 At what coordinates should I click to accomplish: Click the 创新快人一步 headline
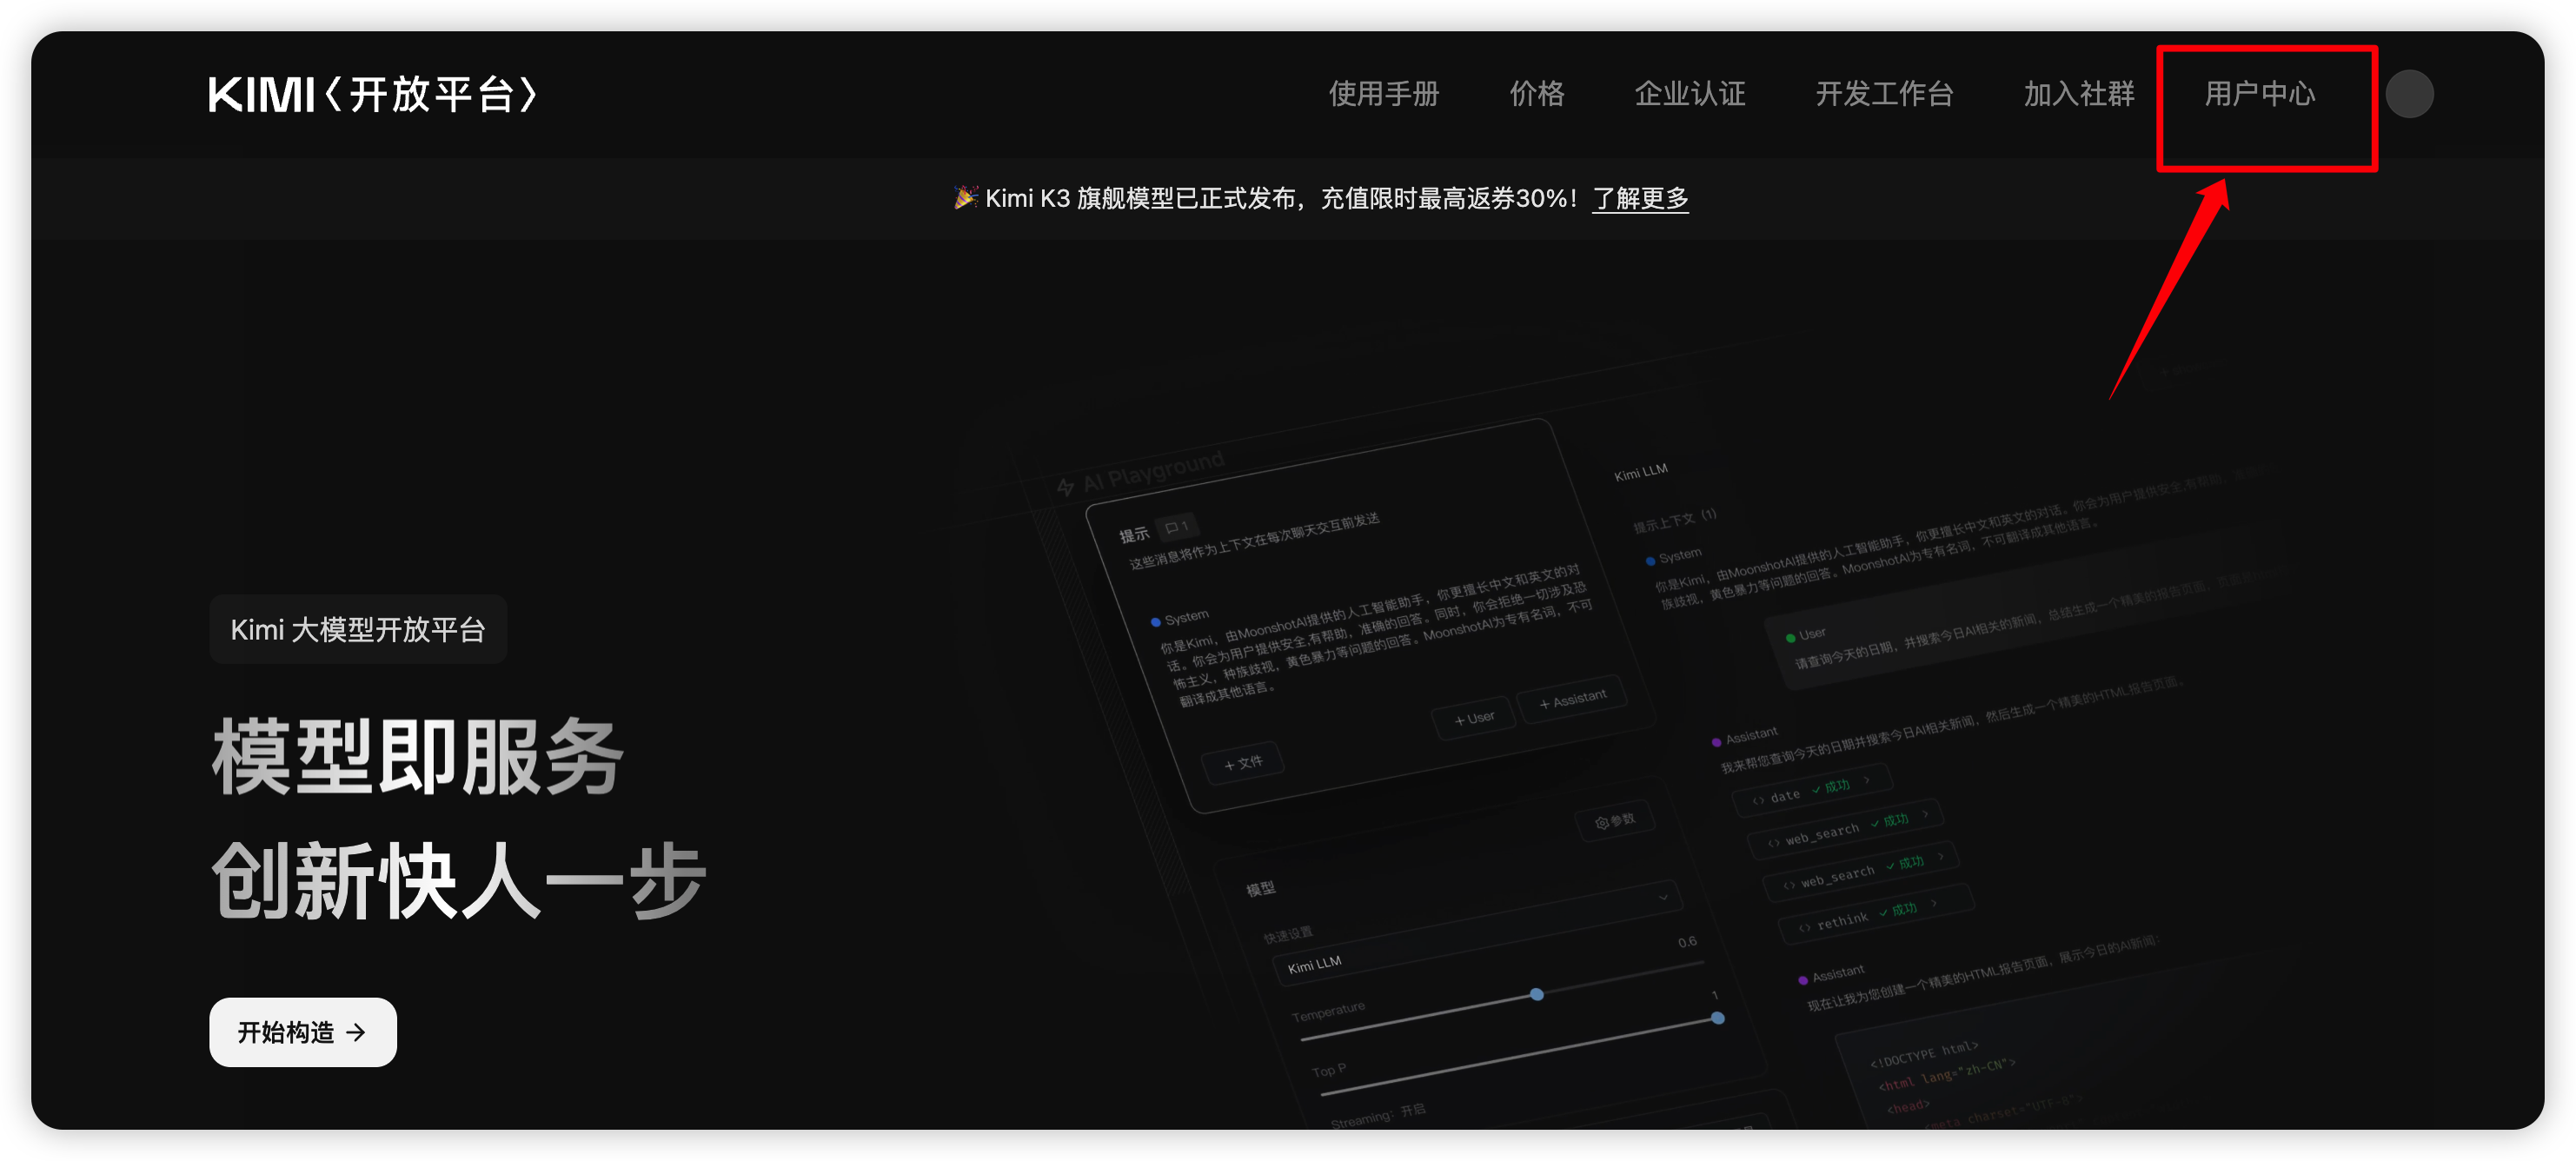coord(459,880)
